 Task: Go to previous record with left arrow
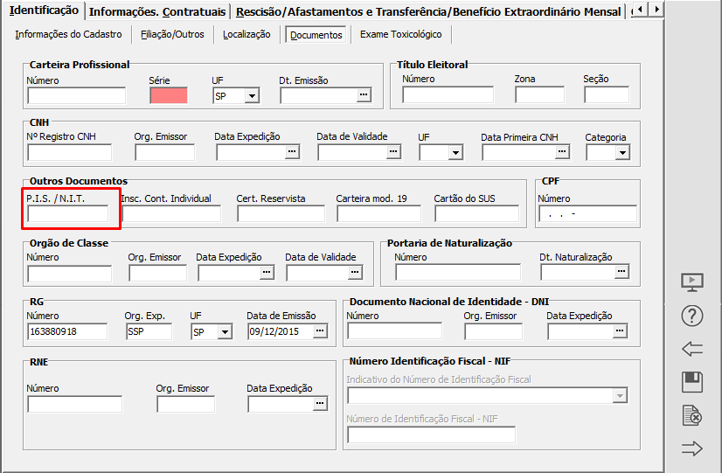691,349
